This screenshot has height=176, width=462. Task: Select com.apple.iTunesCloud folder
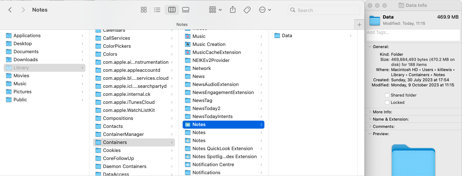(134, 102)
